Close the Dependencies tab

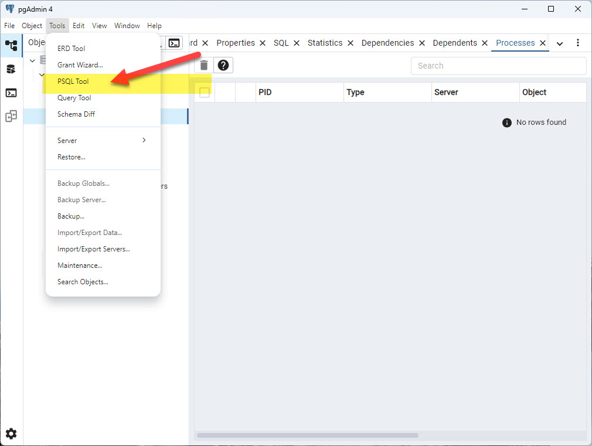422,43
